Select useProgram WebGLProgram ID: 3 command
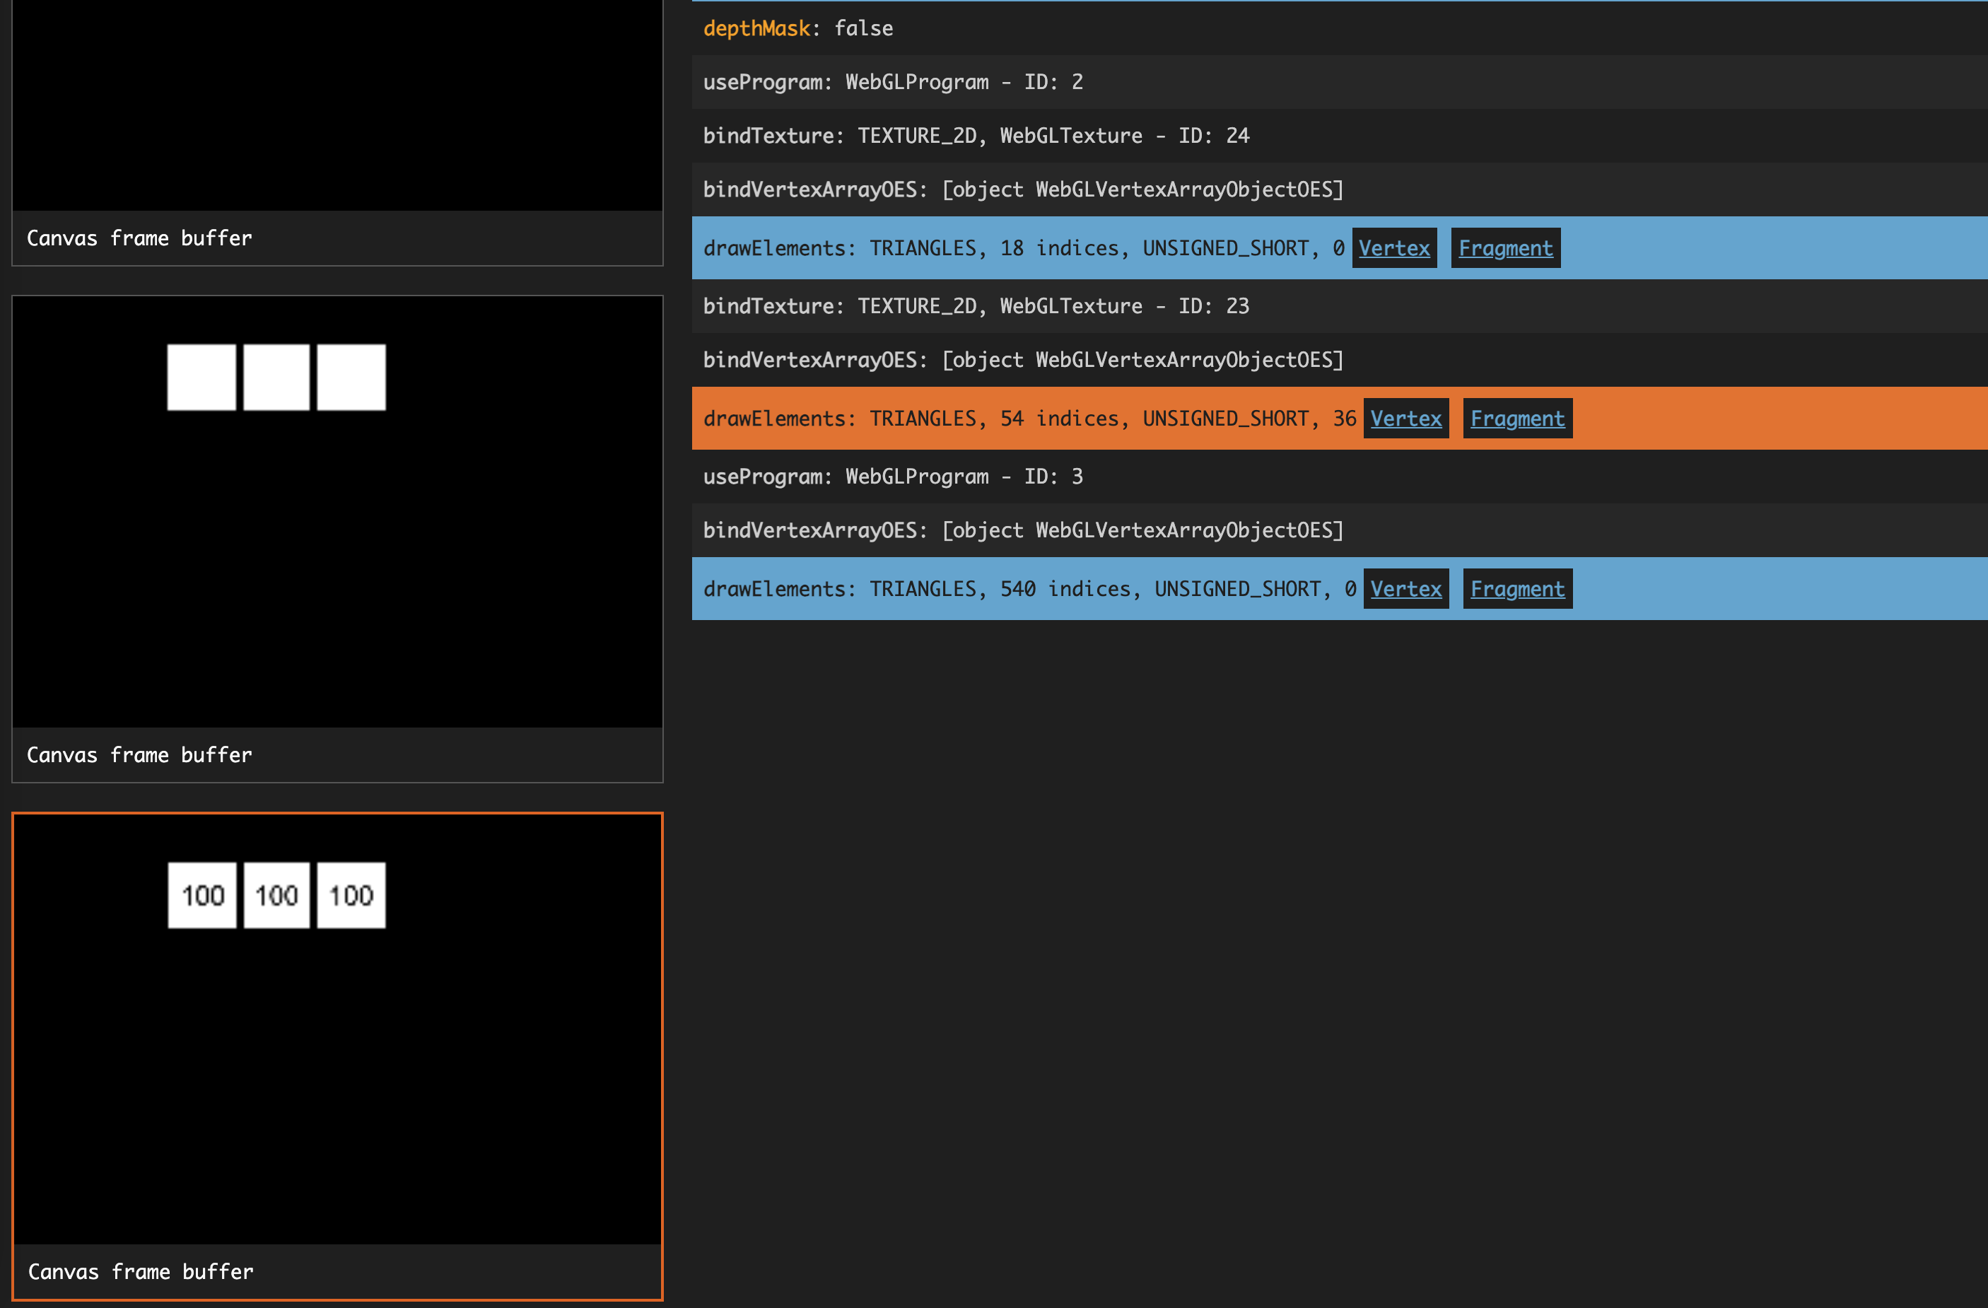This screenshot has height=1308, width=1988. 892,476
